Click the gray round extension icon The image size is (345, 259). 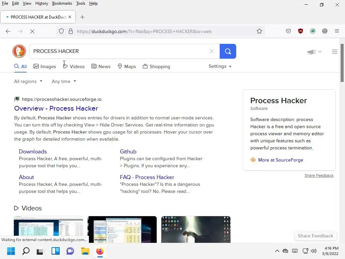click(324, 31)
